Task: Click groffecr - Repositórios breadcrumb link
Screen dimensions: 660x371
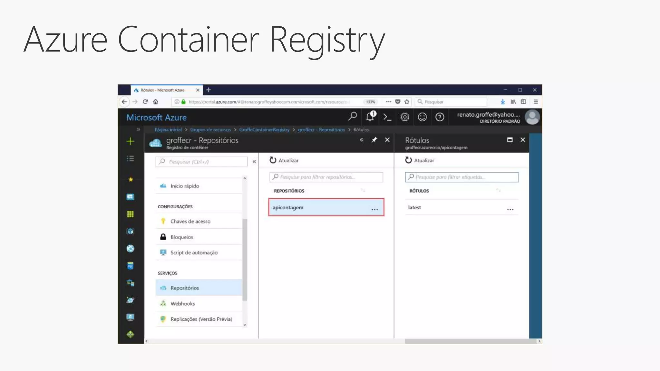Action: click(321, 129)
